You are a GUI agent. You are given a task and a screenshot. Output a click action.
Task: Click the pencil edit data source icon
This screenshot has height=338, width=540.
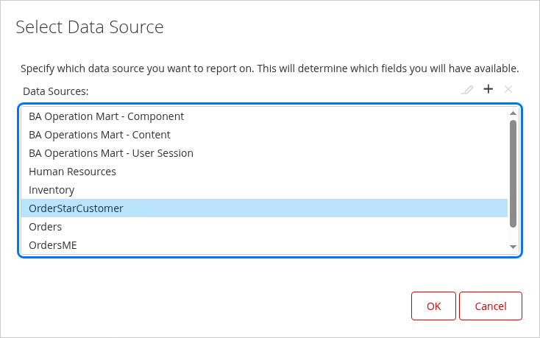point(466,90)
